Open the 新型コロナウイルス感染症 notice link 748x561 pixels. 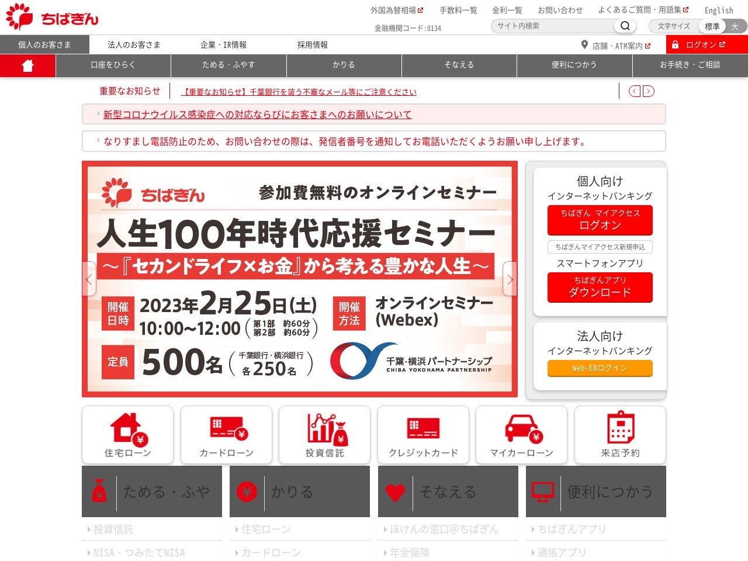pos(258,115)
